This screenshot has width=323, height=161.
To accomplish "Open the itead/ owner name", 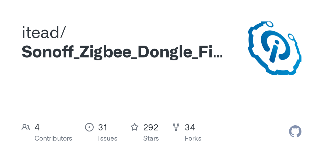I will click(44, 33).
